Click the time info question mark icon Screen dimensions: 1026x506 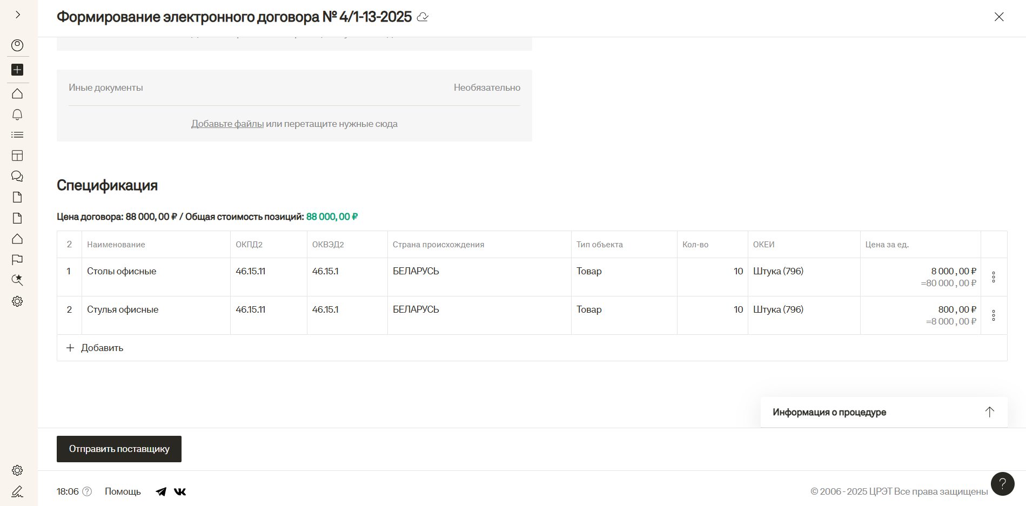pos(87,491)
